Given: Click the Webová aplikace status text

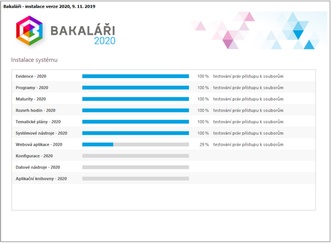Looking at the screenshot, I should [x=248, y=145].
